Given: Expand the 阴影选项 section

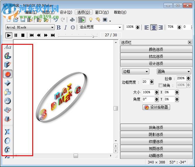Looking at the screenshot, I should [x=156, y=134].
